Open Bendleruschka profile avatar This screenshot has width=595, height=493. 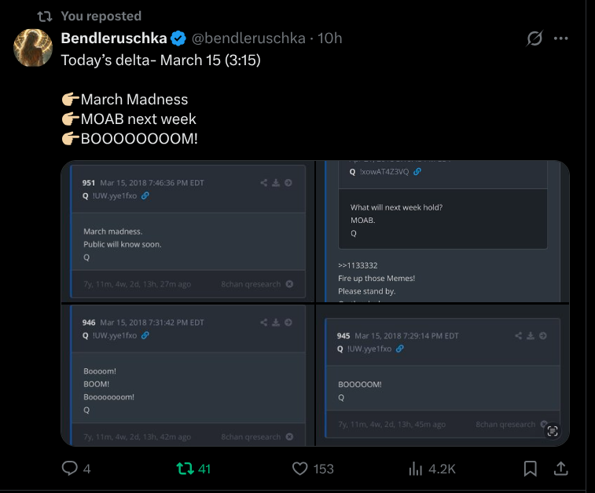(33, 48)
